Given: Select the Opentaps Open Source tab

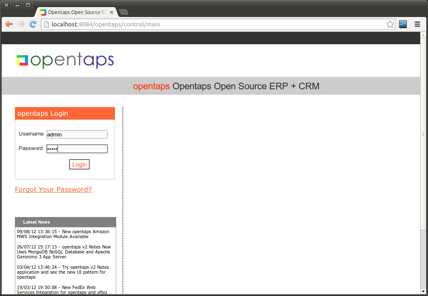Looking at the screenshot, I should [x=77, y=12].
